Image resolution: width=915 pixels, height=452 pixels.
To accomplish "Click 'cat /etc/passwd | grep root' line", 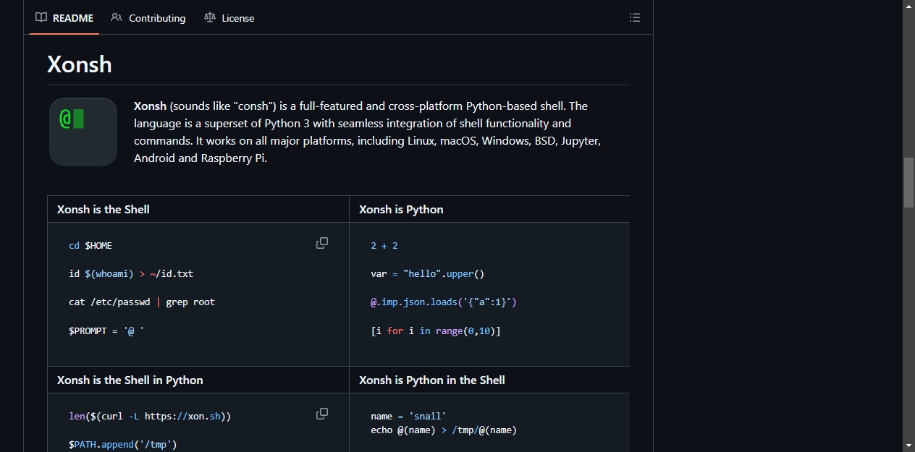I will pyautogui.click(x=142, y=302).
